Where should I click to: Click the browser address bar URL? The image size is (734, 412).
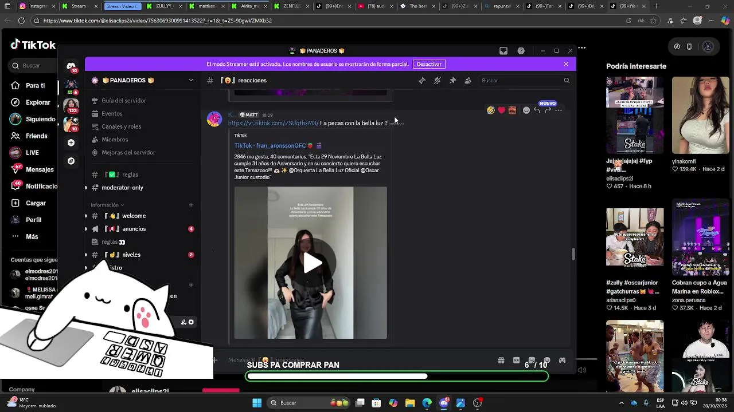click(157, 21)
